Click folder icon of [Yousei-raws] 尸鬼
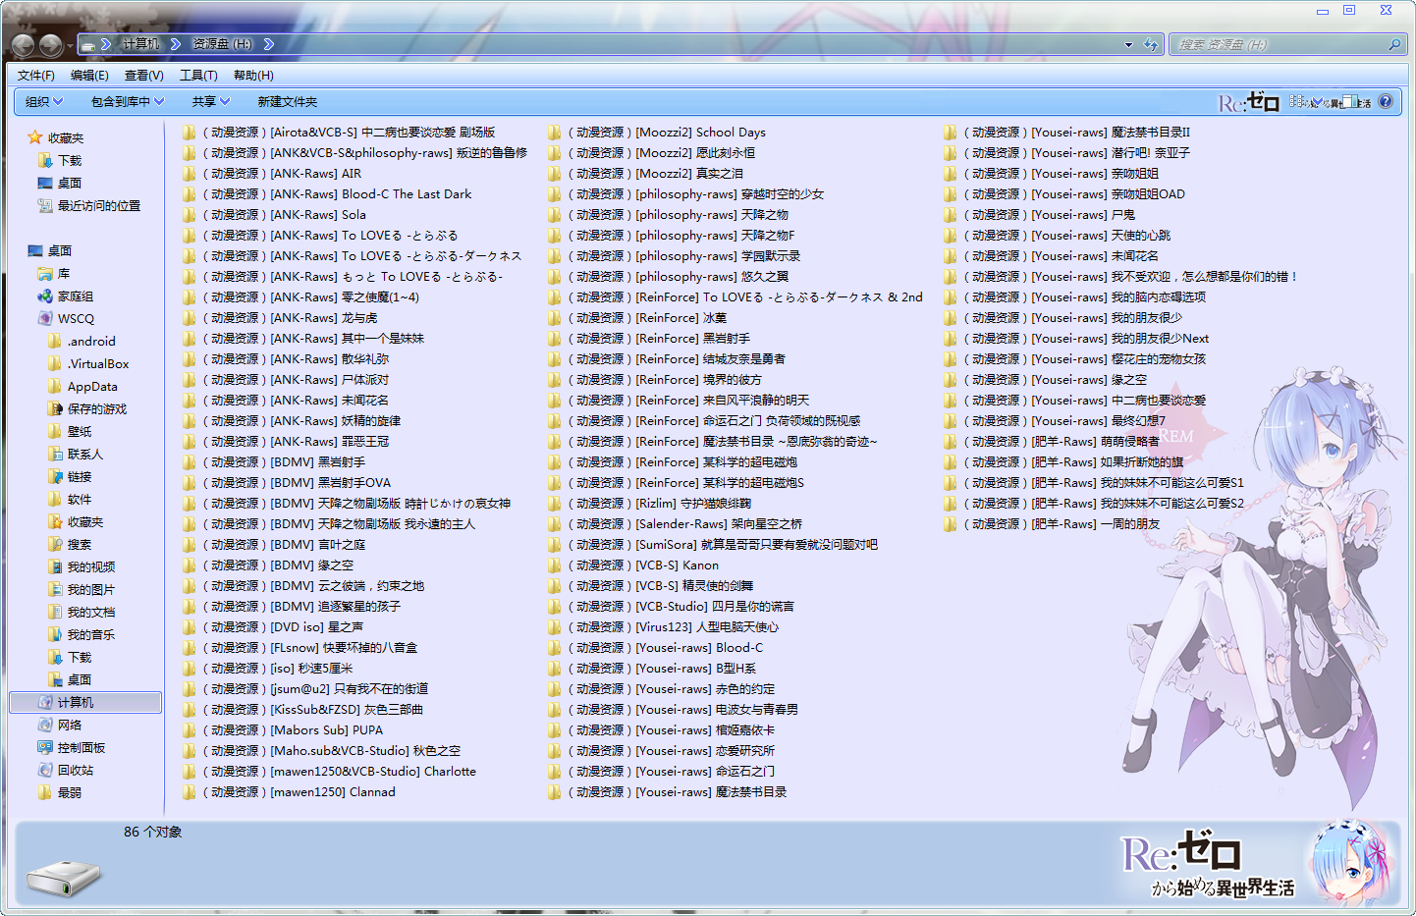Viewport: 1416px width, 916px height. pyautogui.click(x=950, y=215)
